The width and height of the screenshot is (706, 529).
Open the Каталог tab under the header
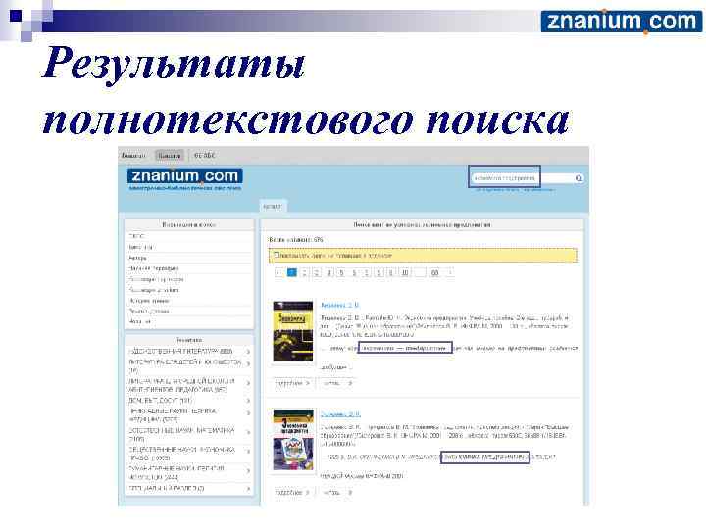272,206
